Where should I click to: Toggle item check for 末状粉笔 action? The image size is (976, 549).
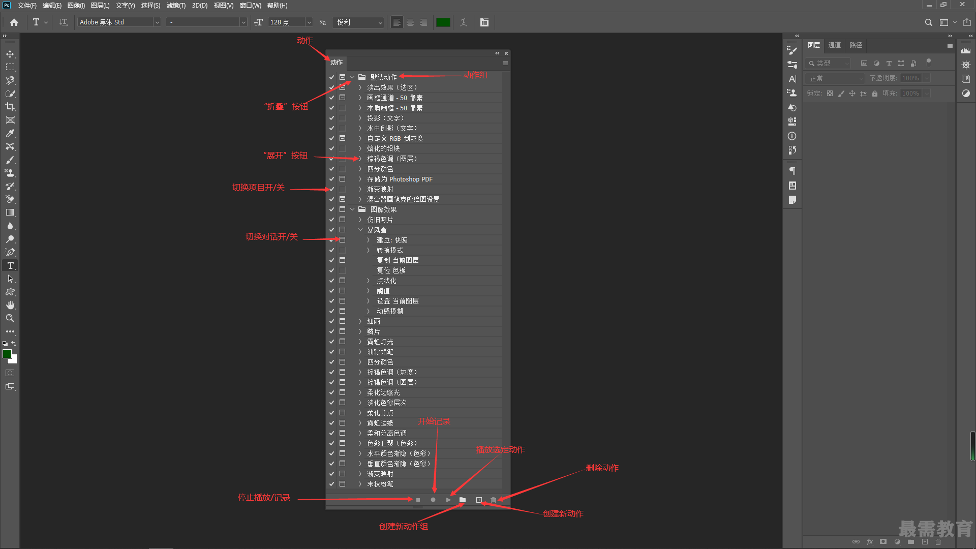pos(331,484)
